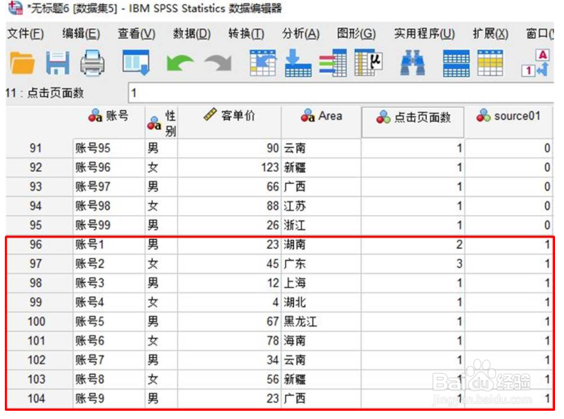Click the Insert cases icon
This screenshot has width=564, height=419.
(x=456, y=63)
